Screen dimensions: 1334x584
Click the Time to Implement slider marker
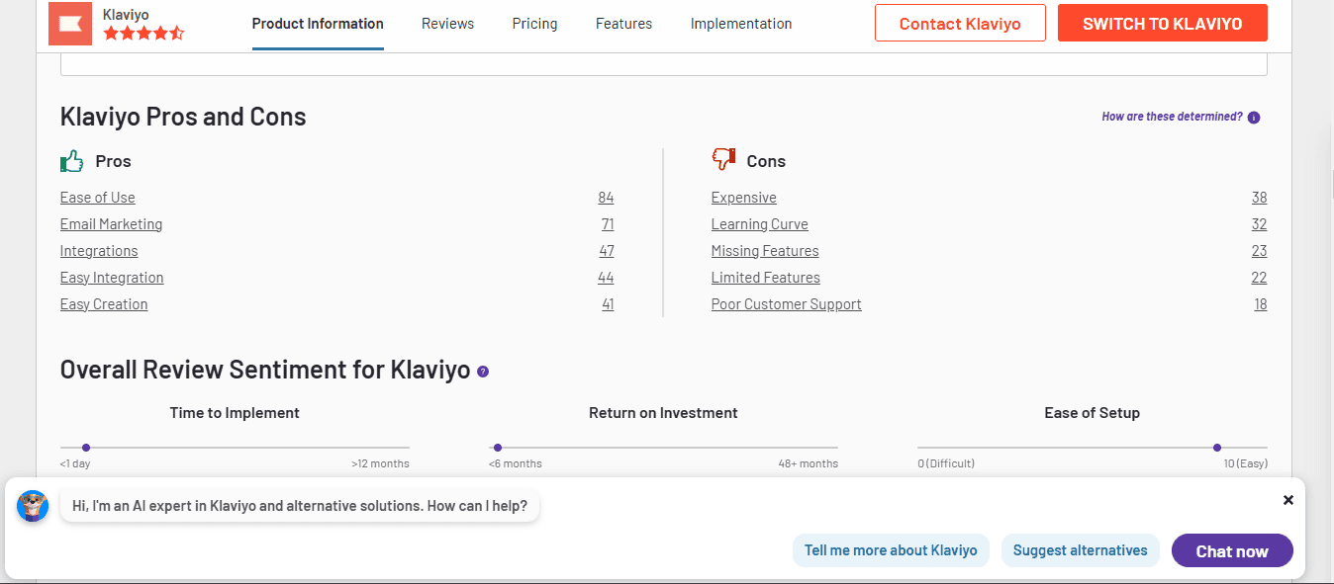pyautogui.click(x=86, y=448)
